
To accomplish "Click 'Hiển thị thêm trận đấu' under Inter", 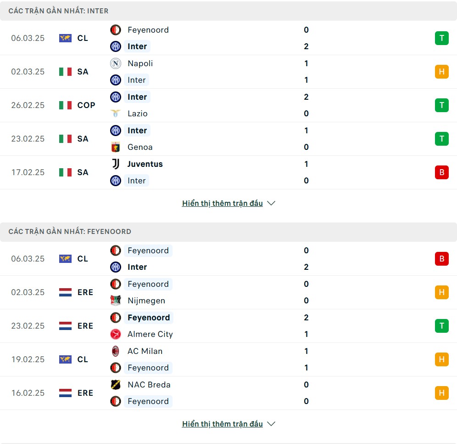I will point(223,203).
